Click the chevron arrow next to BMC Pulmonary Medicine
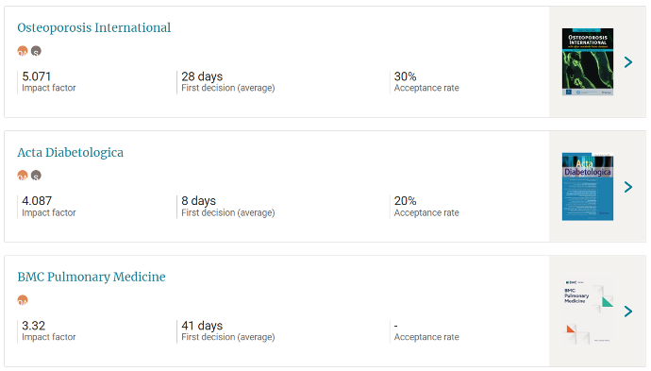The image size is (651, 371). click(628, 312)
